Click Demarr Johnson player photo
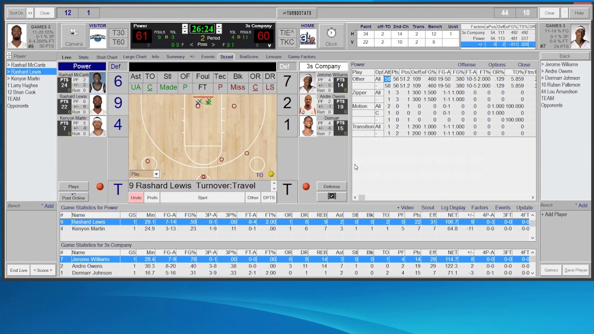Image resolution: width=594 pixels, height=334 pixels. click(307, 126)
